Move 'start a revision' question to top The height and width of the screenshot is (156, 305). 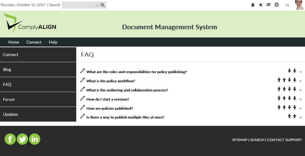(279, 98)
